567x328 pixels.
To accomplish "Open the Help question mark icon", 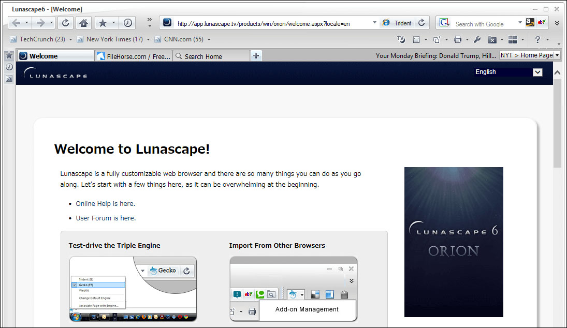I will point(537,40).
